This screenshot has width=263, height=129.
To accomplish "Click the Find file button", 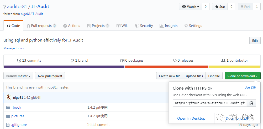I will coord(214,76).
